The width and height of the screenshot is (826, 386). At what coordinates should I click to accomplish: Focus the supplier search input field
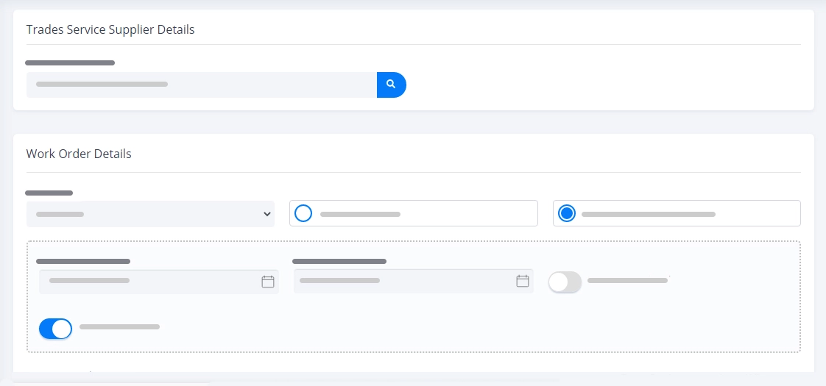click(x=201, y=85)
